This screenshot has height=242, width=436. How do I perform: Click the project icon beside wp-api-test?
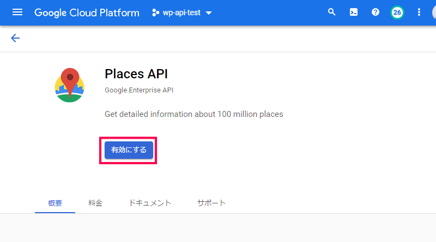[x=156, y=13]
